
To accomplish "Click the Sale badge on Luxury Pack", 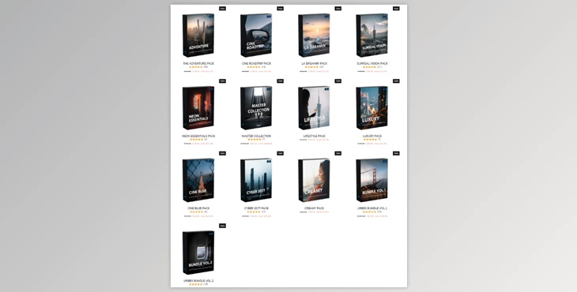I will 396,80.
